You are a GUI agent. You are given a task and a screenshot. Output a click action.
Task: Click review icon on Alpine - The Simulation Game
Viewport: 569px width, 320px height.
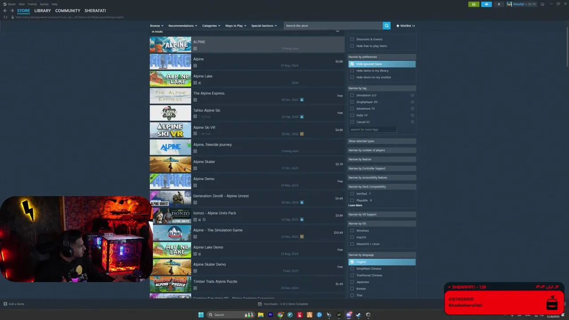[x=302, y=236]
